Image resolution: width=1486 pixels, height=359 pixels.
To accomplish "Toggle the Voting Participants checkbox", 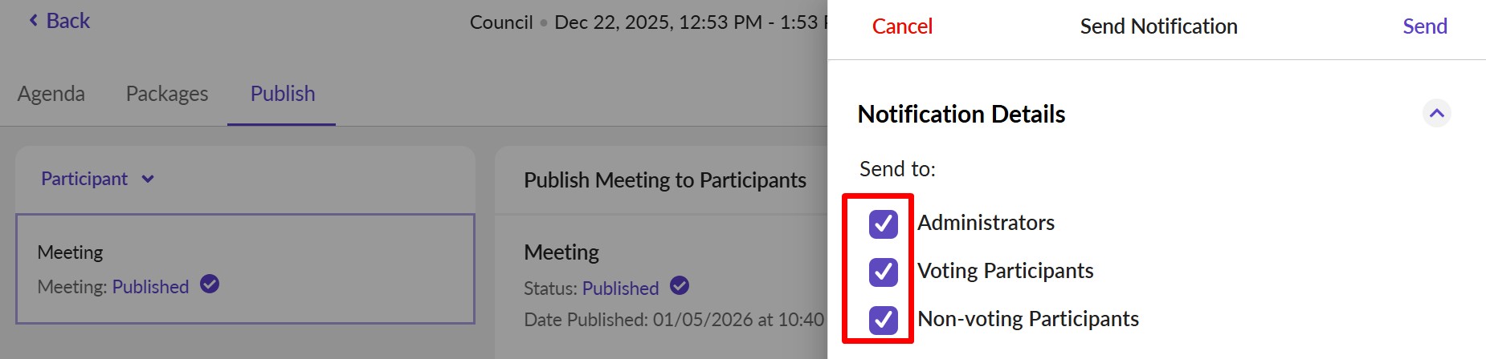I will point(884,272).
